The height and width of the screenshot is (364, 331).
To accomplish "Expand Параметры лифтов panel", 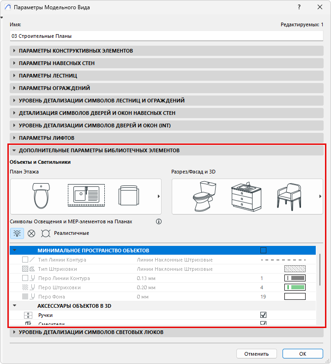I will pos(167,138).
